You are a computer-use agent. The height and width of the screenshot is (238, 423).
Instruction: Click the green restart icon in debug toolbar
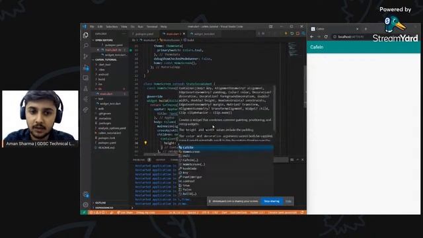[292, 34]
